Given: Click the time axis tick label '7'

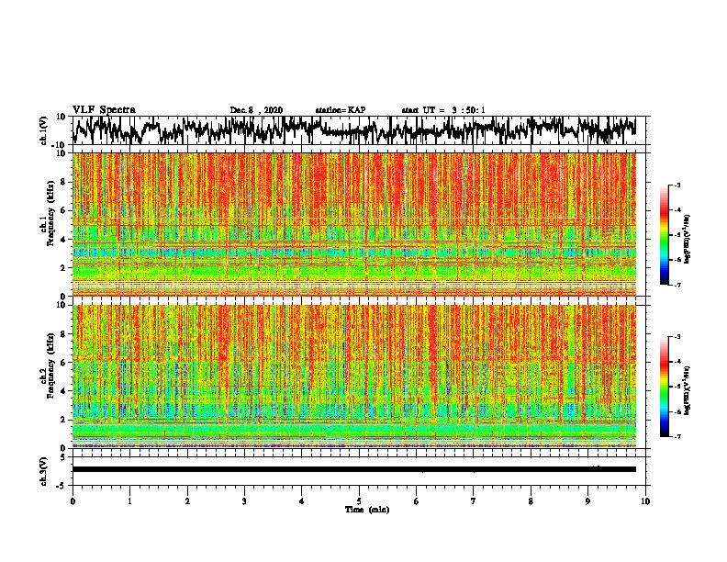Looking at the screenshot, I should [x=474, y=501].
